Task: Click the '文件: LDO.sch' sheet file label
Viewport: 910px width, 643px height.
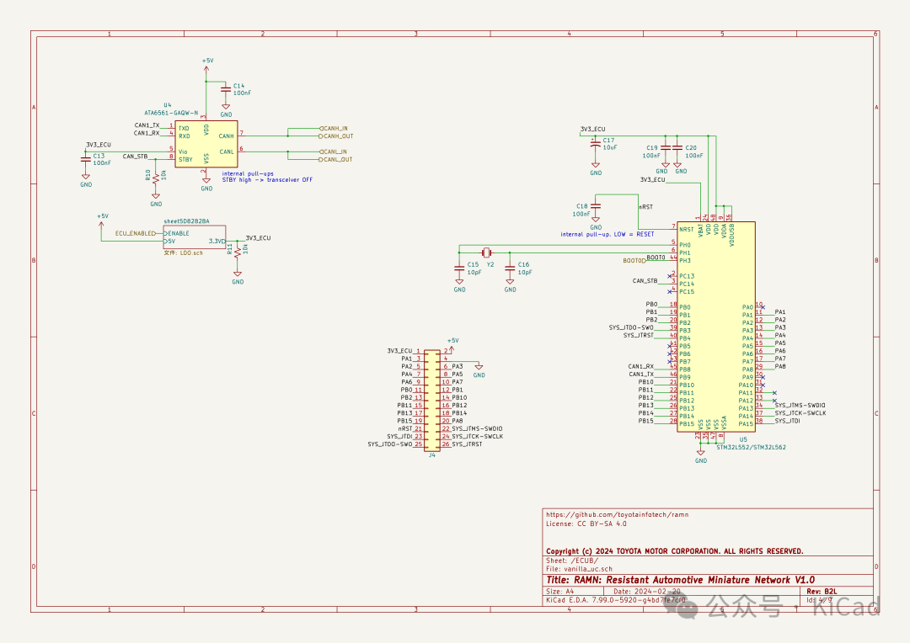Action: click(184, 252)
